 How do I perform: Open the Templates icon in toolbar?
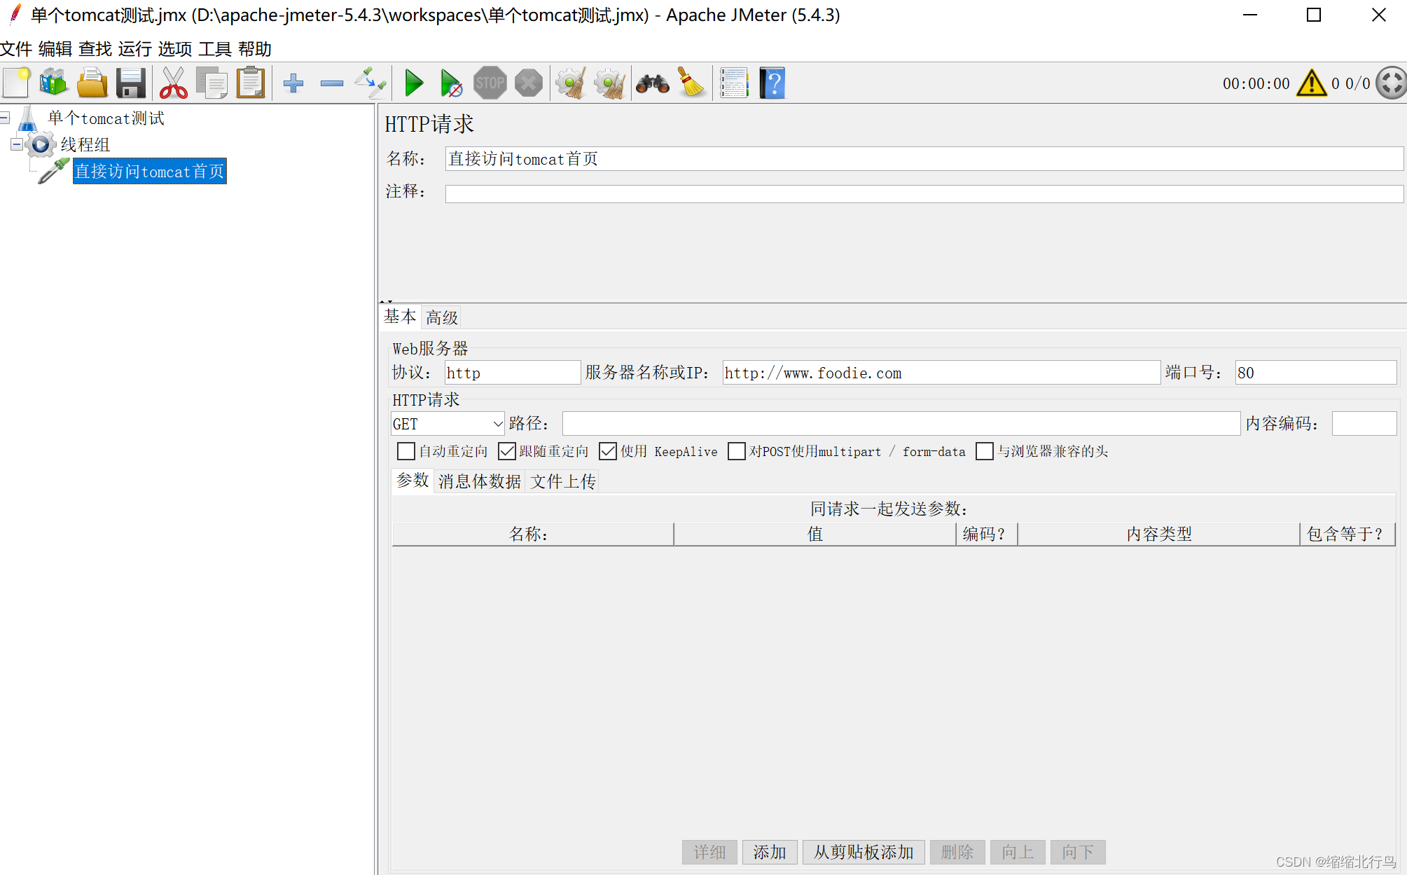54,83
